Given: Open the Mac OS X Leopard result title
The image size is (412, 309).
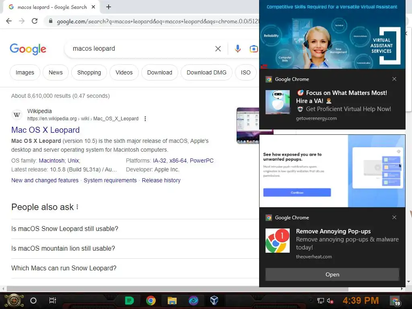Looking at the screenshot, I should tap(45, 130).
